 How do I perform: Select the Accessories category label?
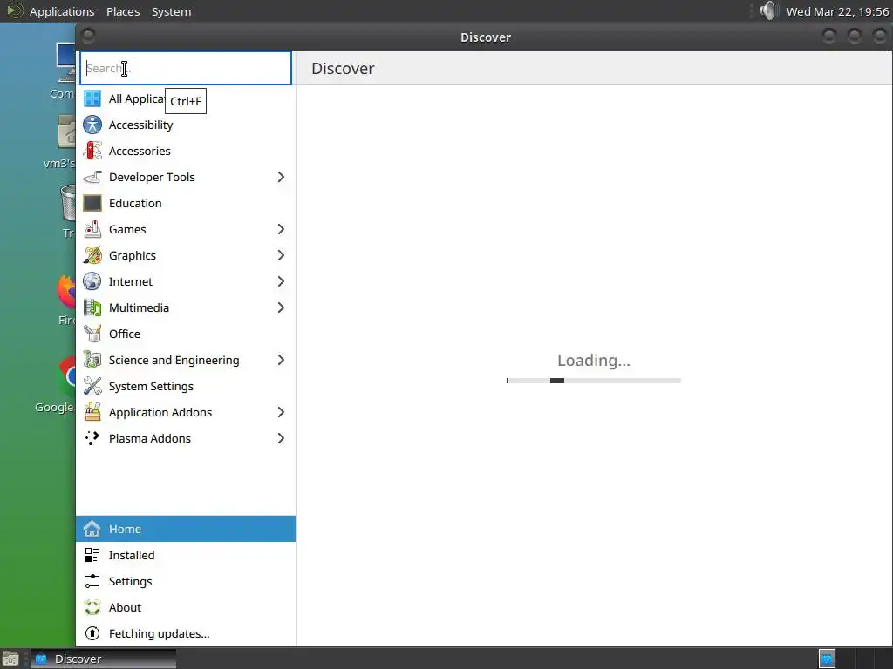click(140, 152)
